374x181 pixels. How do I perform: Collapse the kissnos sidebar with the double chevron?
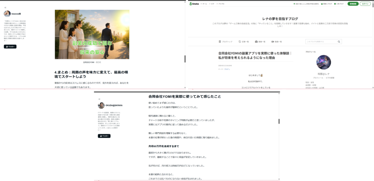pos(5,8)
